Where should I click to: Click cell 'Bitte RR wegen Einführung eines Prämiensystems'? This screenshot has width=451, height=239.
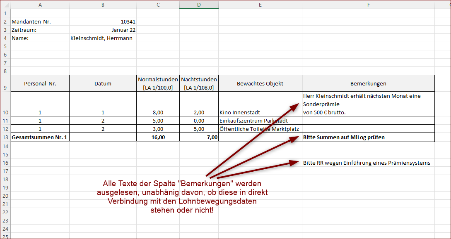pyautogui.click(x=368, y=163)
